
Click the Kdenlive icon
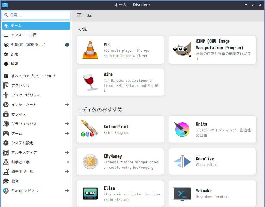point(182,161)
